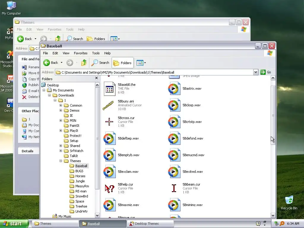Open the View menu in Baseball window
Screen dimensions: 304x228
point(66,53)
